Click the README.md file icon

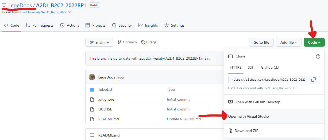click(92, 119)
